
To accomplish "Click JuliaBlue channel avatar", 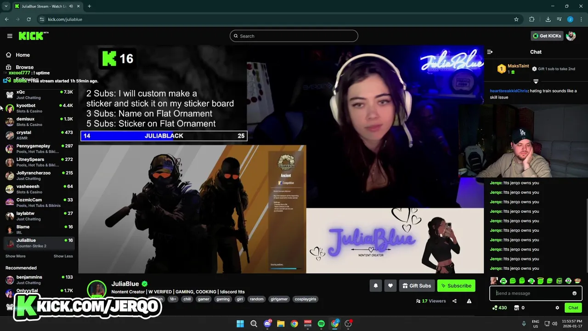I will [x=96, y=290].
